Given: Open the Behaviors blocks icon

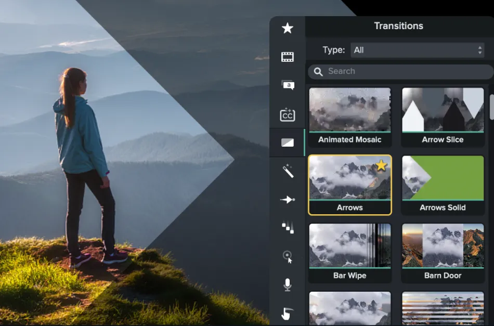Looking at the screenshot, I should [x=287, y=227].
